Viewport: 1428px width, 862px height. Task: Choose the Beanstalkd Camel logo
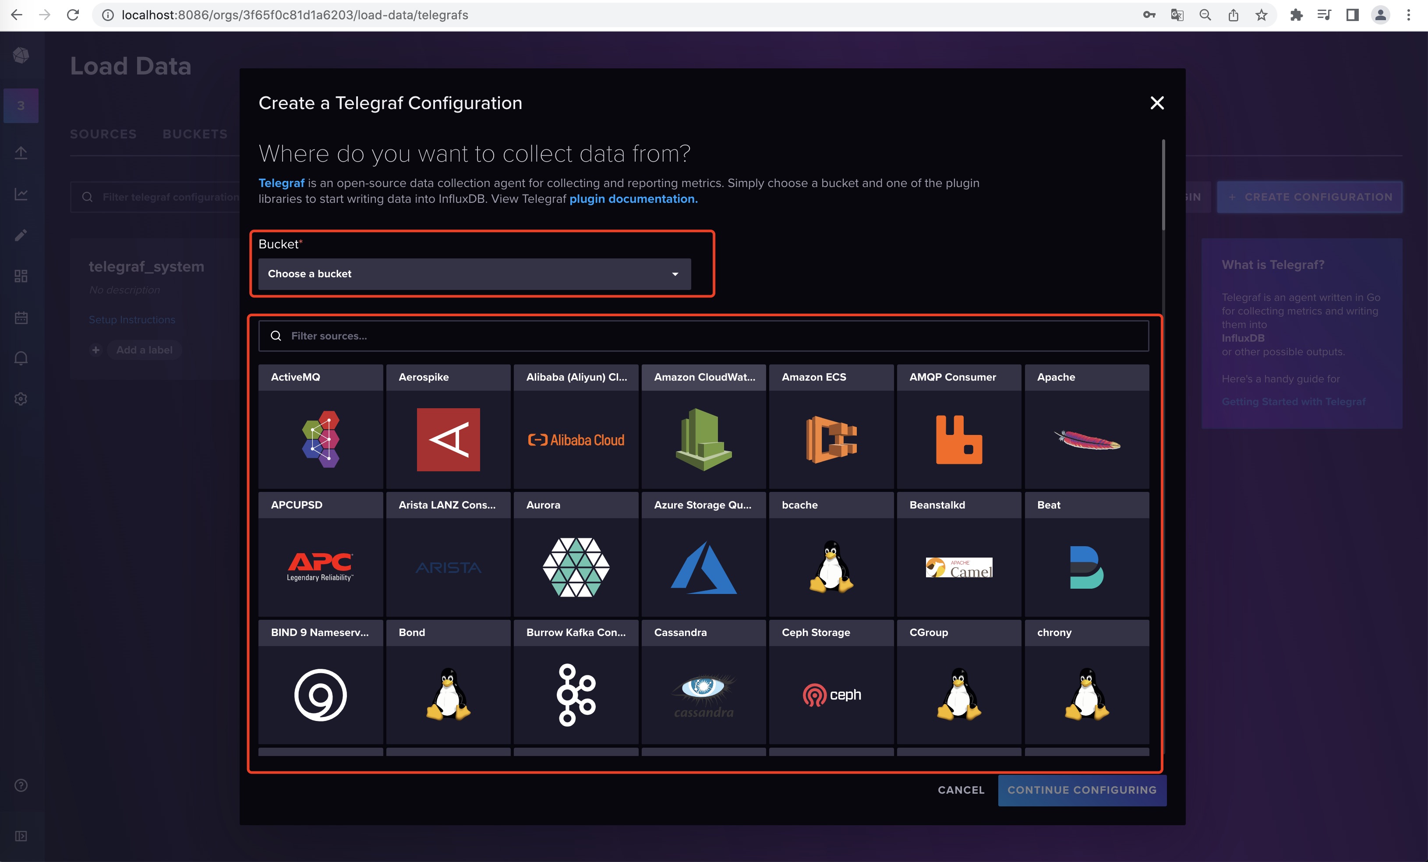[958, 568]
